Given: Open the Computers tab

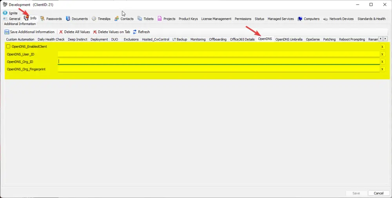Looking at the screenshot, I should pyautogui.click(x=309, y=19).
